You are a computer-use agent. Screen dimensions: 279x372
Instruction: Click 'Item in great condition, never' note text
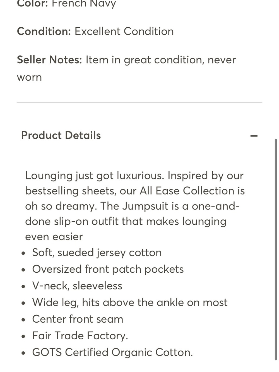161,60
